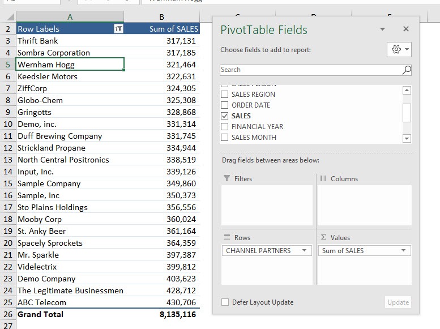Click the Filters area box

click(267, 205)
